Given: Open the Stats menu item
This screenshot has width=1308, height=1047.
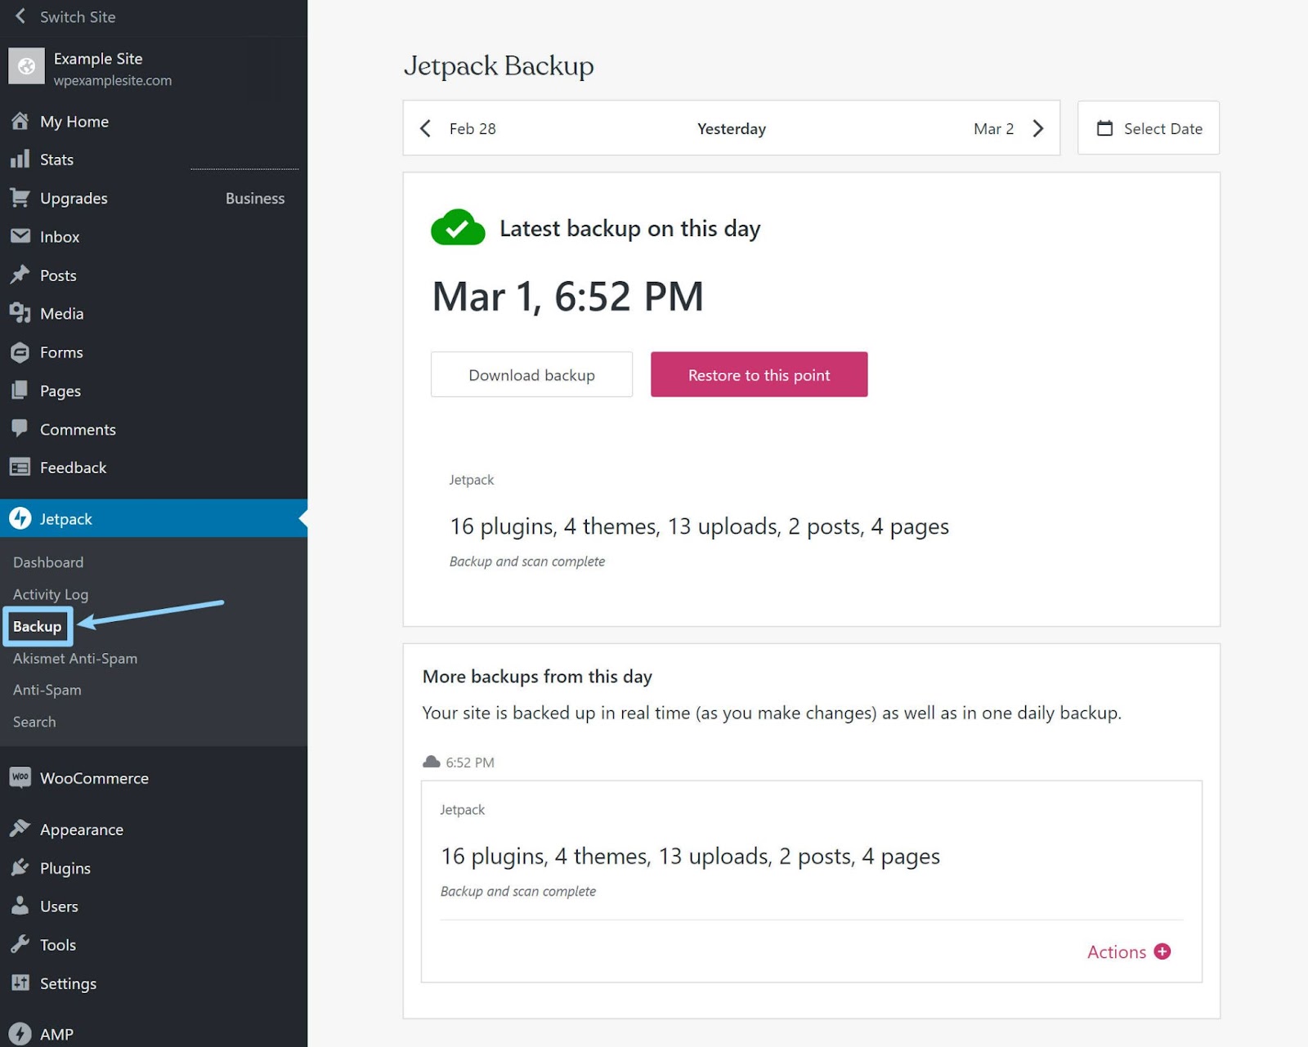Looking at the screenshot, I should point(154,159).
